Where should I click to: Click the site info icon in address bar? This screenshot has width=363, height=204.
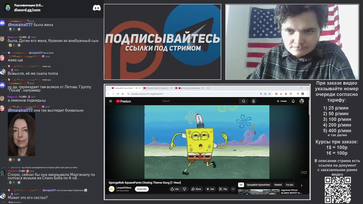pos(128,94)
